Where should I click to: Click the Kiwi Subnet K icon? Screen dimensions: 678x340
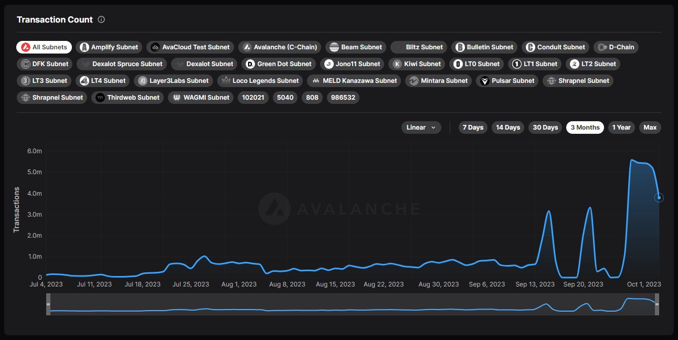(x=397, y=64)
